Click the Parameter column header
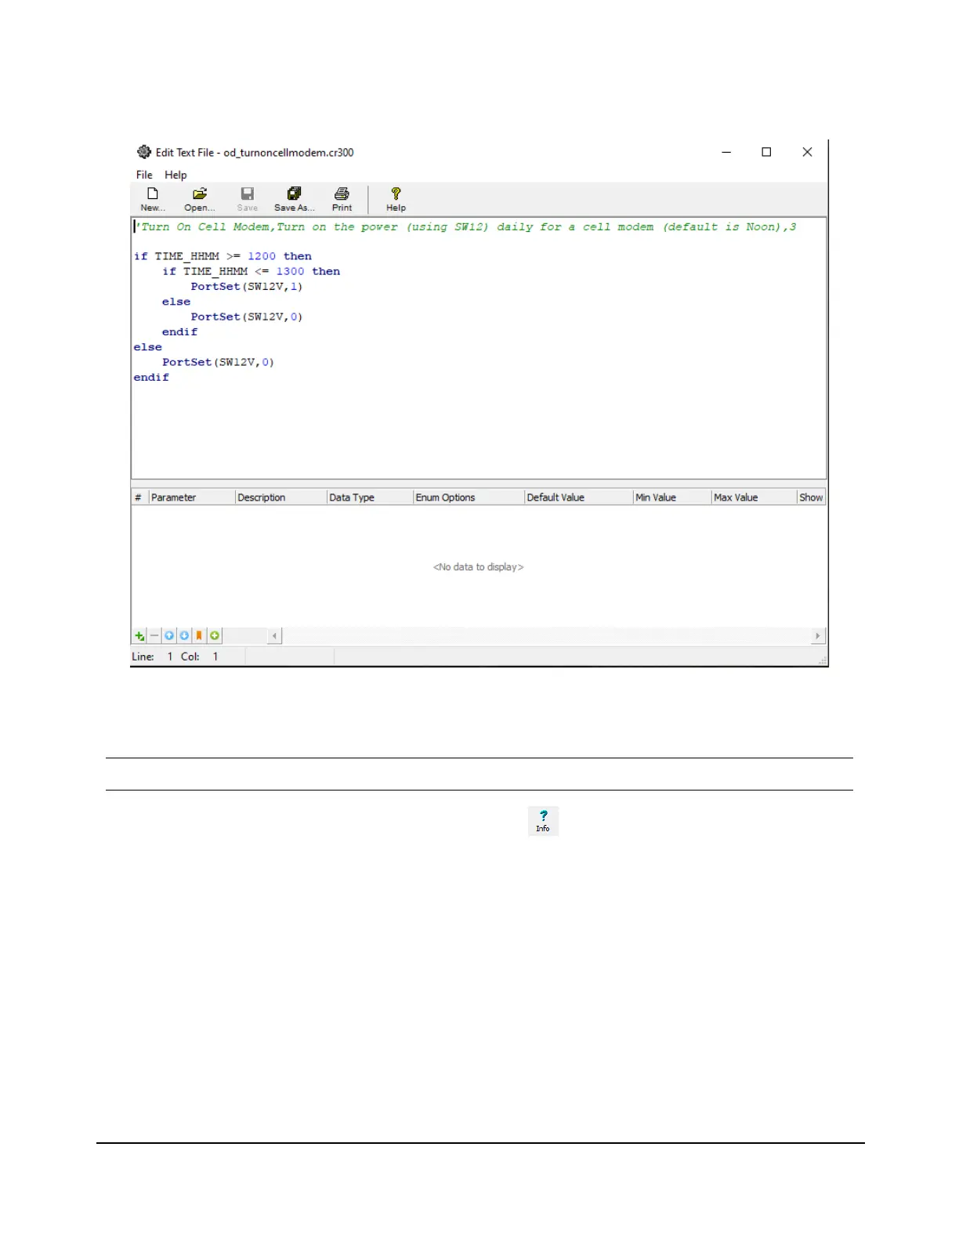 coord(192,497)
